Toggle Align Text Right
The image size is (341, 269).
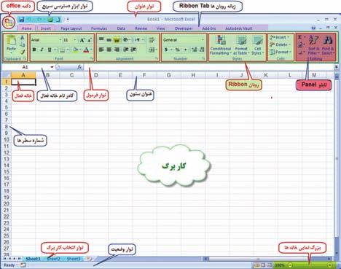117,50
